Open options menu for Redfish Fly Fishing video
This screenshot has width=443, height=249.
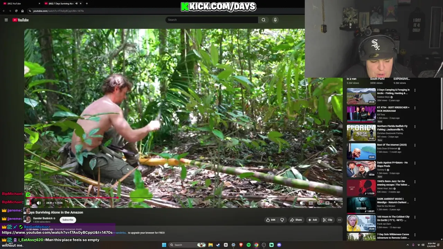pyautogui.click(x=415, y=127)
